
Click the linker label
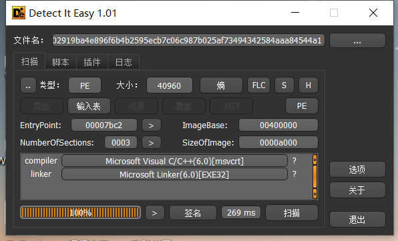[41, 174]
